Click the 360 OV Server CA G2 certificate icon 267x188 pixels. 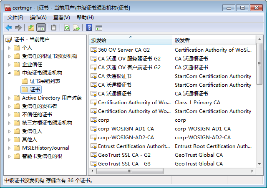(x=93, y=50)
